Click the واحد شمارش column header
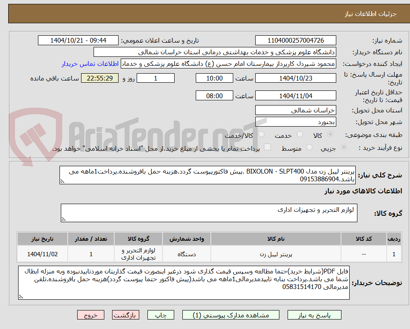Viewport: 410px width, 329px height. point(186,239)
